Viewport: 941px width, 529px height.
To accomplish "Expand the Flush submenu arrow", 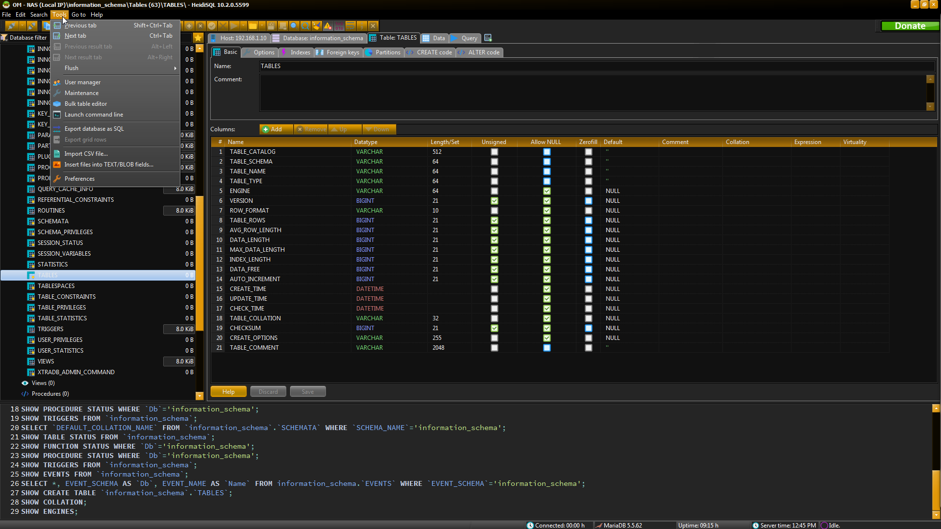I will point(175,68).
